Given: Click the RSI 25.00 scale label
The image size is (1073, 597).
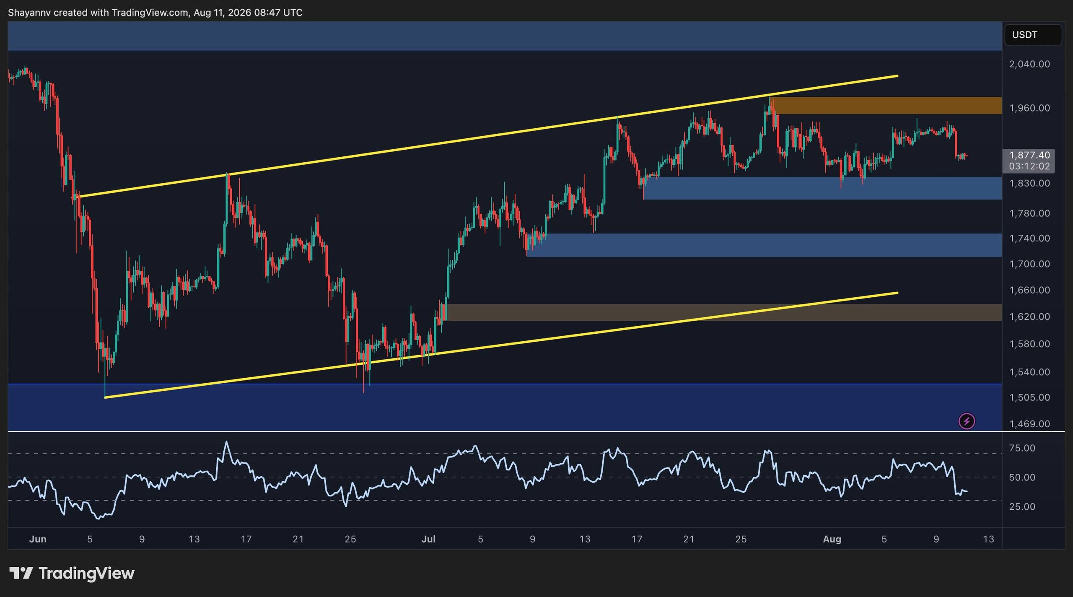Looking at the screenshot, I should point(1022,507).
